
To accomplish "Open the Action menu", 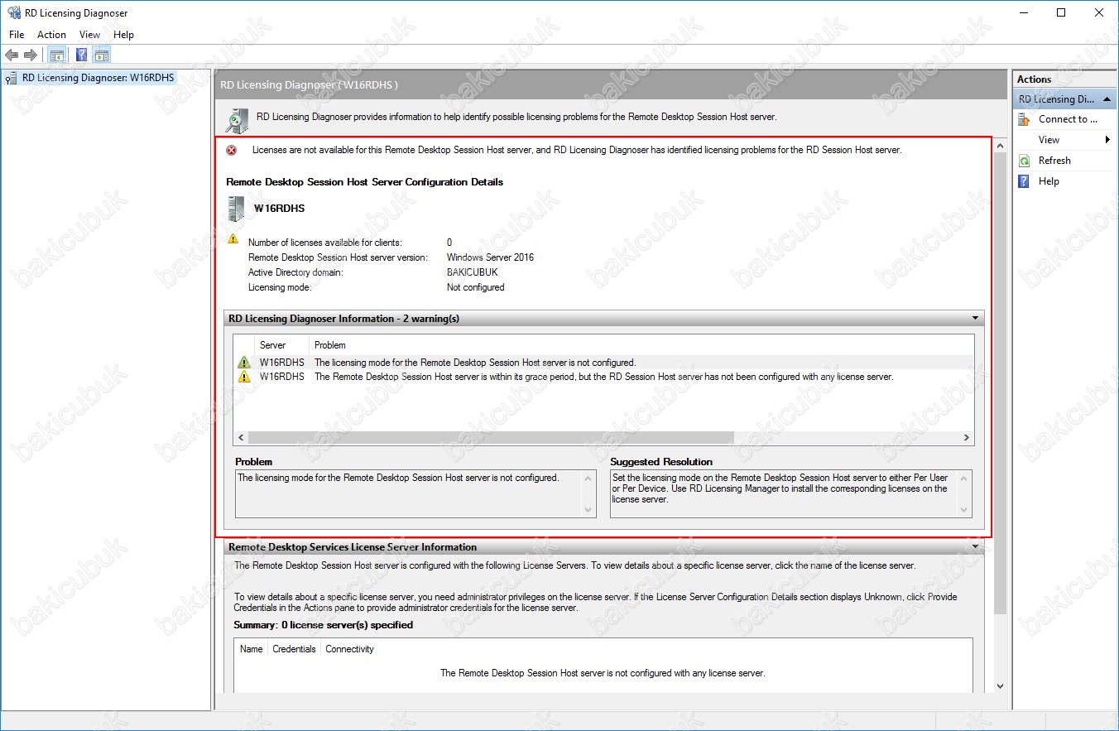I will (x=51, y=35).
